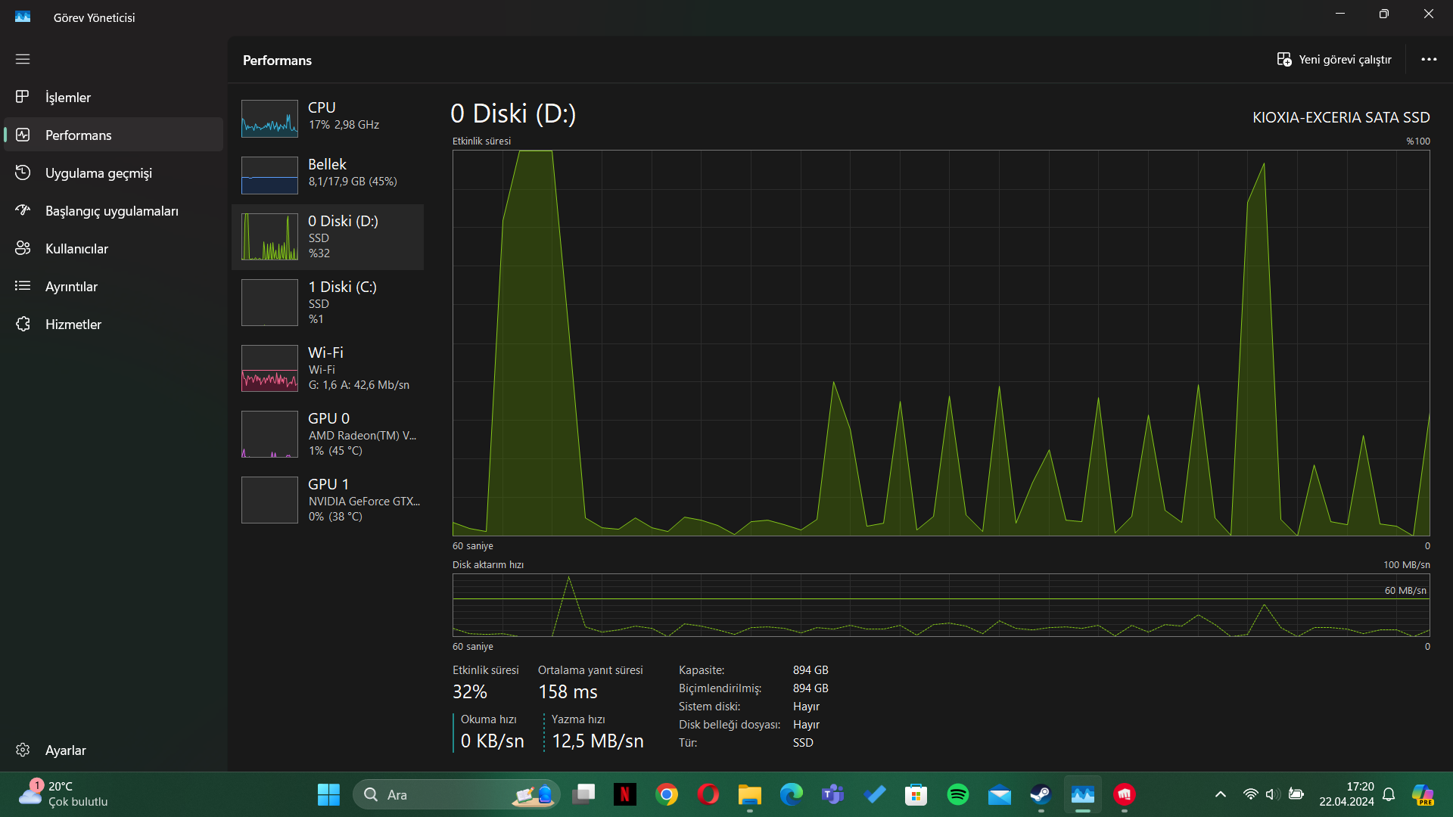Select the Uygulama geçmişi history icon
Image resolution: width=1453 pixels, height=817 pixels.
(x=23, y=173)
